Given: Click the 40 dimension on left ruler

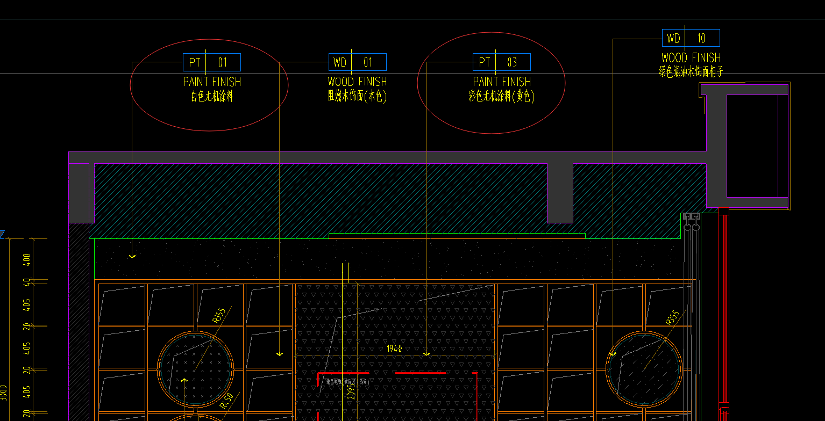Looking at the screenshot, I should coord(27,282).
